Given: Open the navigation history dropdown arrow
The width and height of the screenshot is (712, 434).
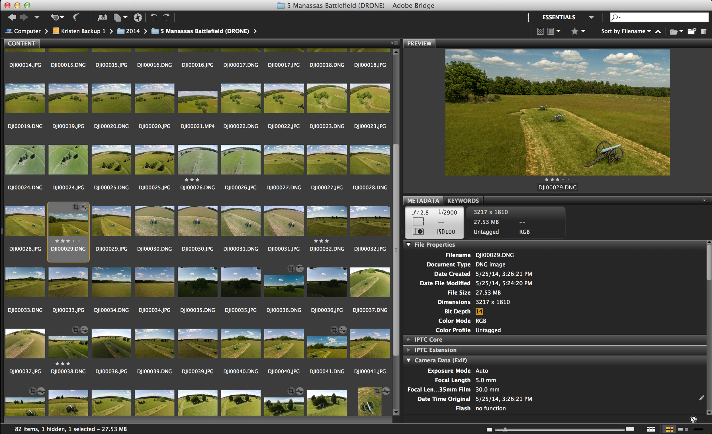Looking at the screenshot, I should [37, 17].
